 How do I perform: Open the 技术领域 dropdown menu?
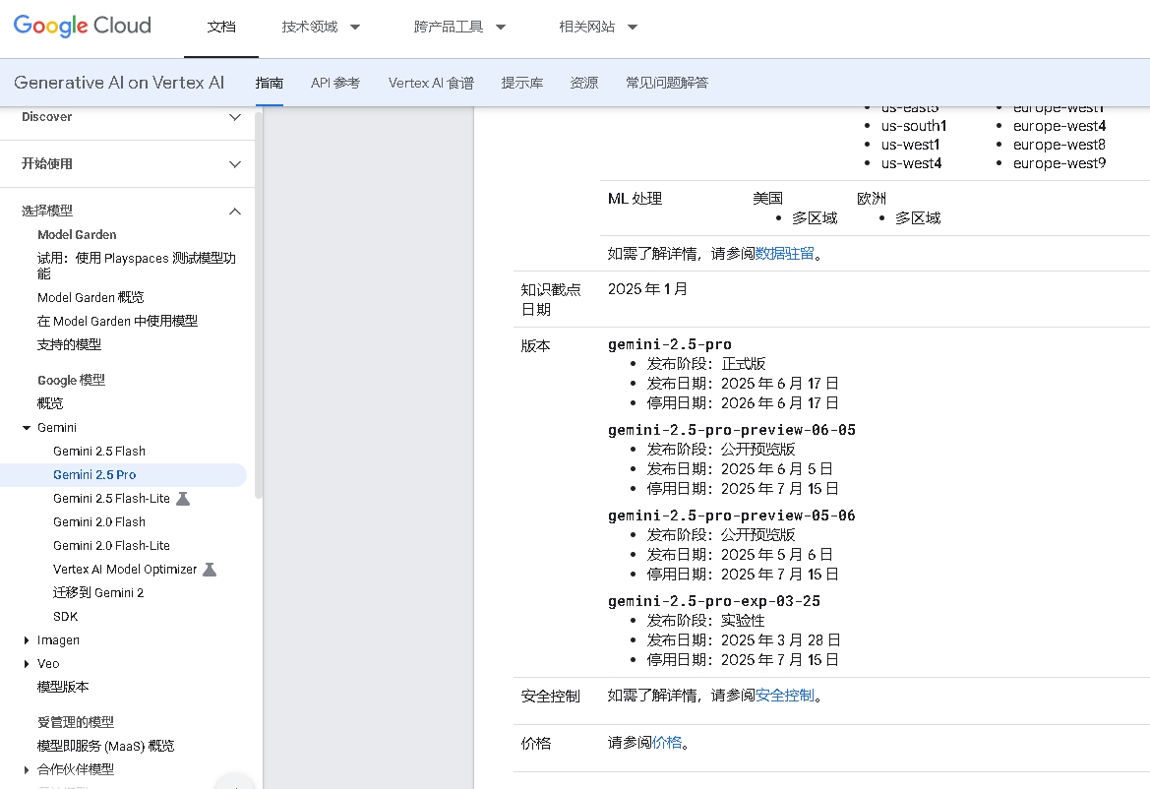tap(321, 28)
